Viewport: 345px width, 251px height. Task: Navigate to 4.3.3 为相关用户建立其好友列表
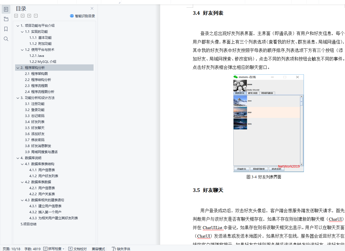pyautogui.click(x=53, y=218)
